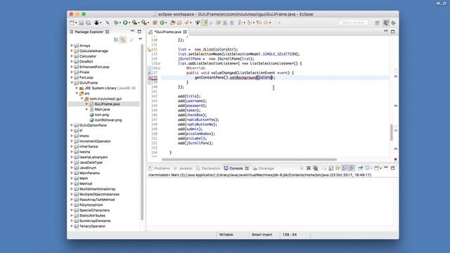Click the Save toolbar icon
The height and width of the screenshot is (253, 450).
point(82,22)
